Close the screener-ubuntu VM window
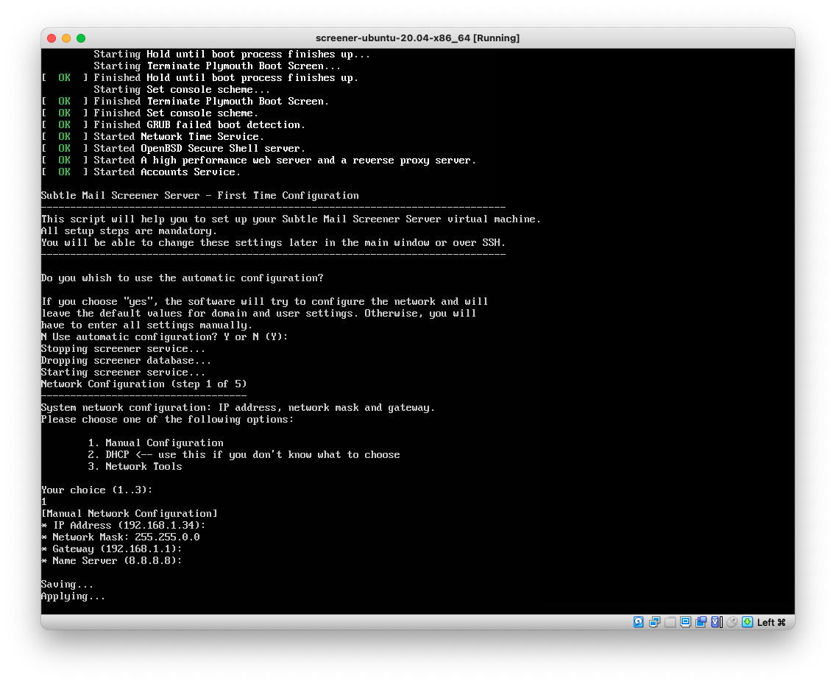The height and width of the screenshot is (684, 836). tap(52, 38)
